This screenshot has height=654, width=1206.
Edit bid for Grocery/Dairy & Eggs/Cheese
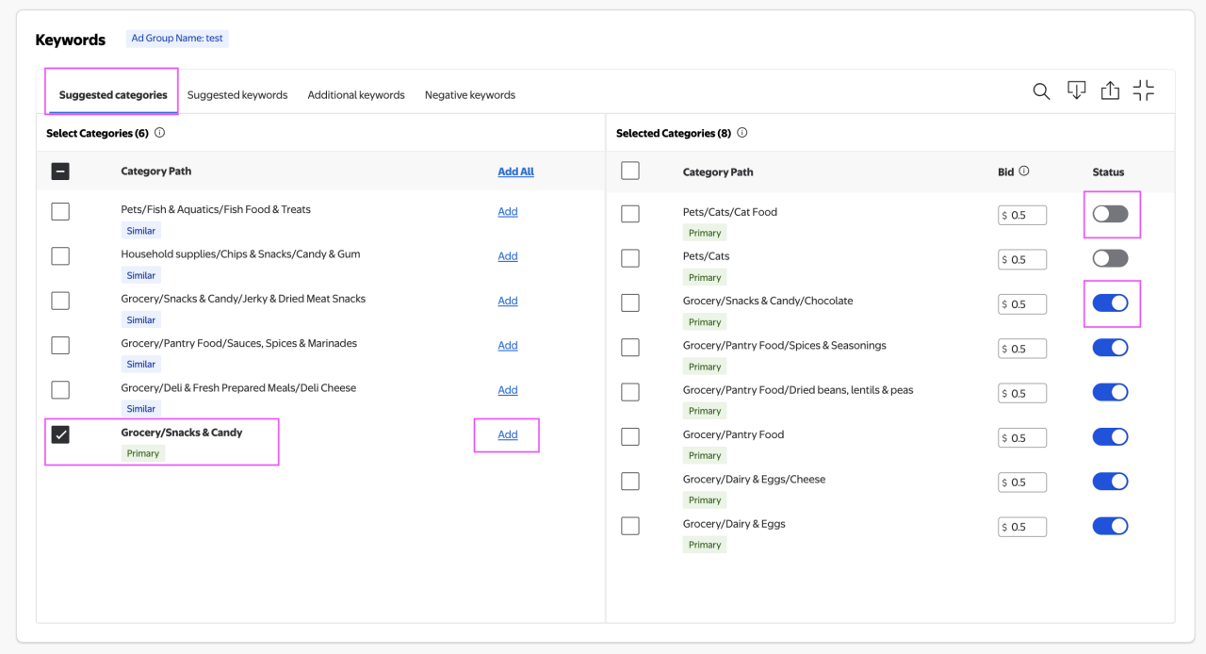click(1022, 482)
